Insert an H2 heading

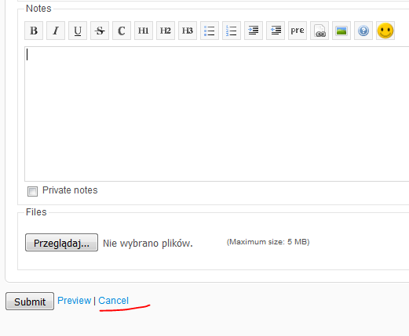point(166,31)
